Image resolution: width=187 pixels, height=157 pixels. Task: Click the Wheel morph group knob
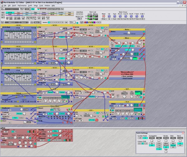[x=103, y=16]
